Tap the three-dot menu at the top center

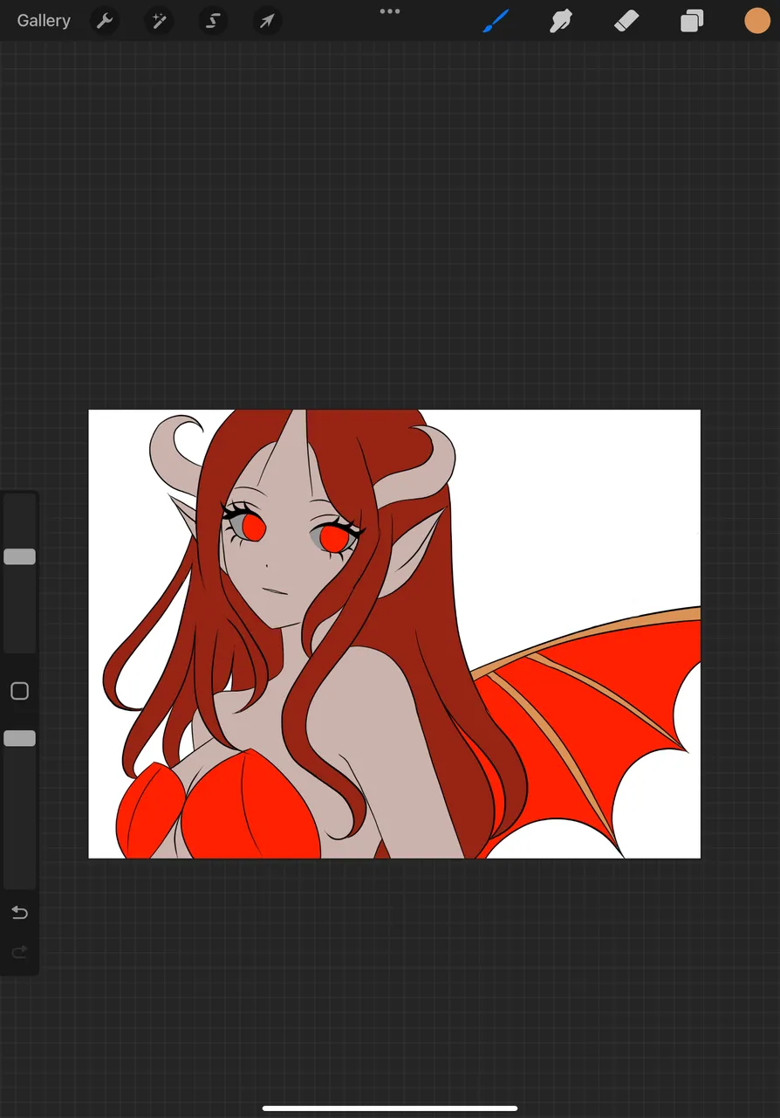point(390,11)
